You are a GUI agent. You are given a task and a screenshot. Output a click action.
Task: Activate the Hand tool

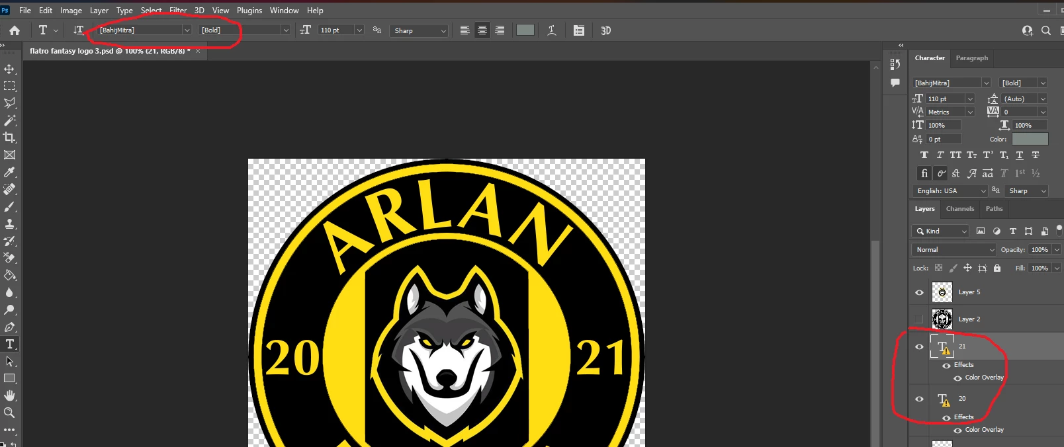(x=9, y=395)
